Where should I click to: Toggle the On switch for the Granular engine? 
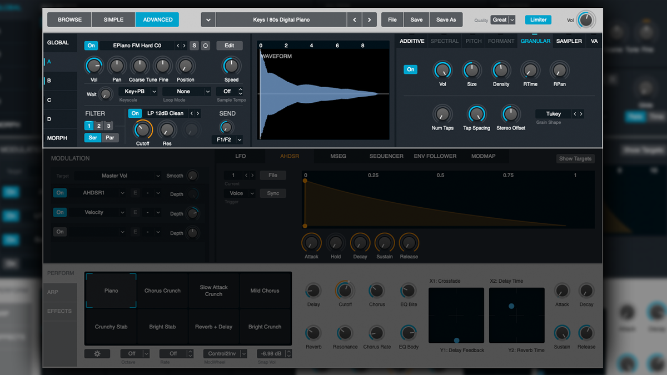(x=410, y=69)
